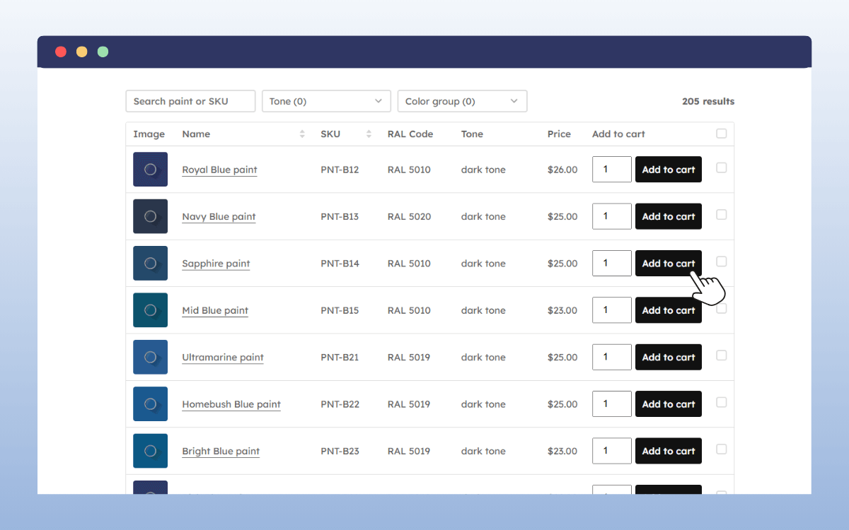Click the red window close dot
The width and height of the screenshot is (849, 530).
61,52
